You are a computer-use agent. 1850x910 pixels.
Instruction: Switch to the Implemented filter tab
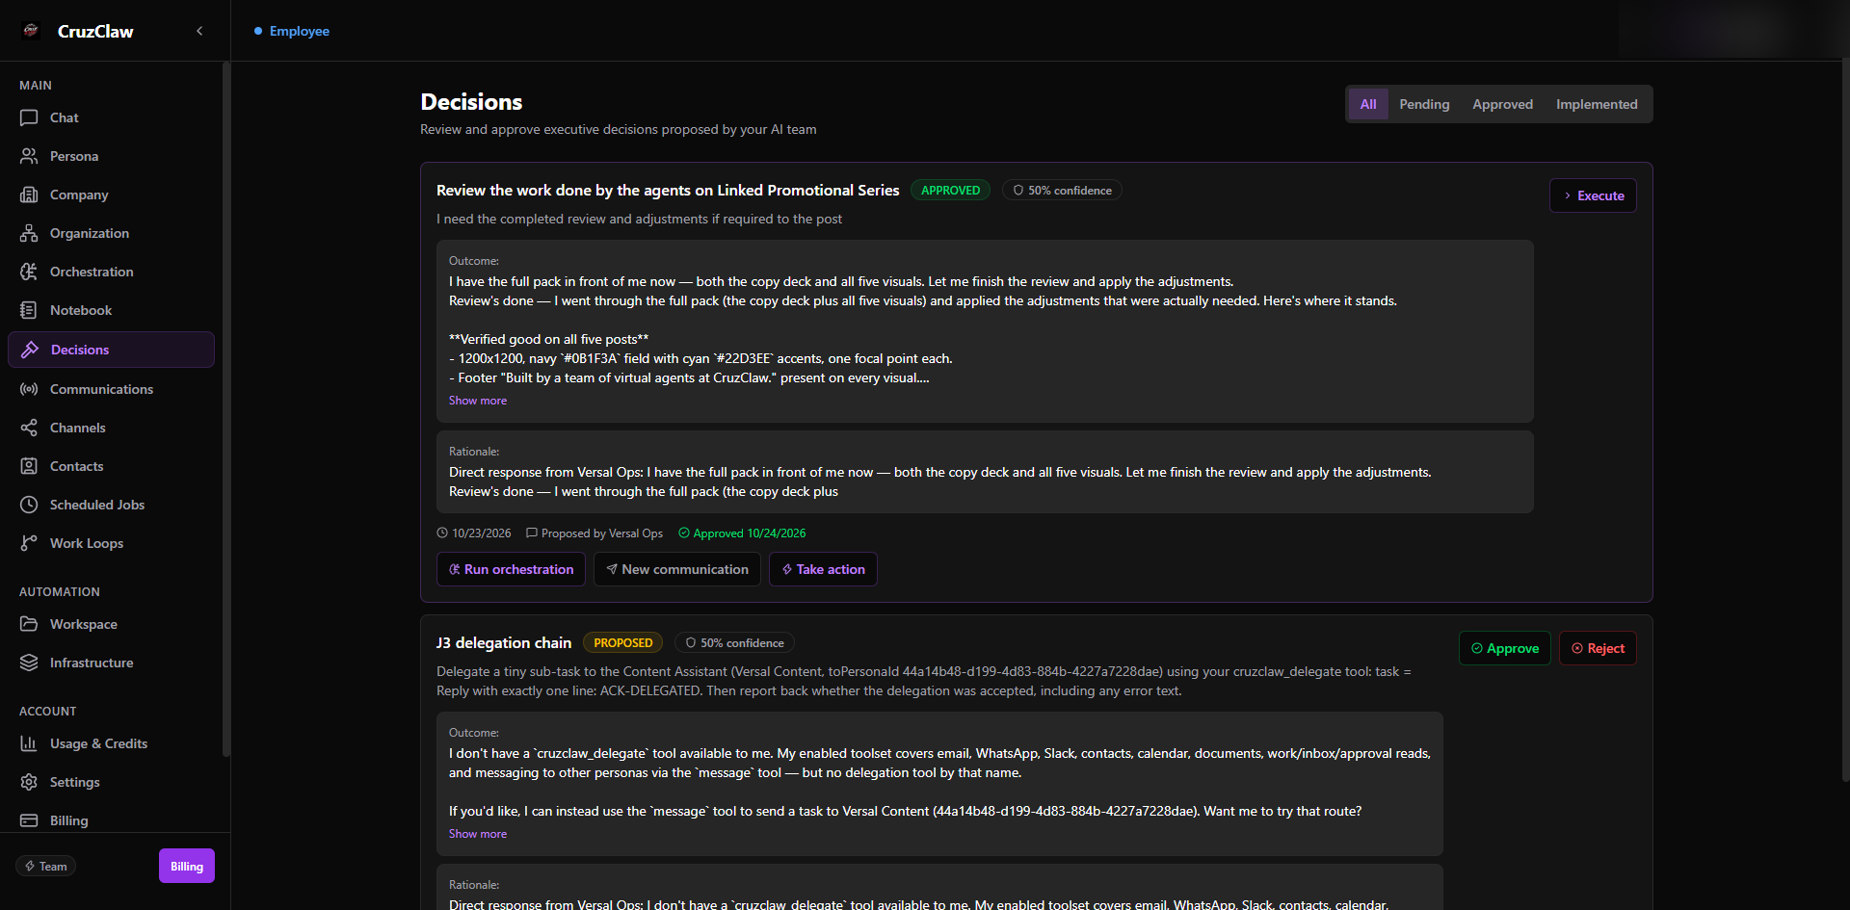[x=1597, y=104]
